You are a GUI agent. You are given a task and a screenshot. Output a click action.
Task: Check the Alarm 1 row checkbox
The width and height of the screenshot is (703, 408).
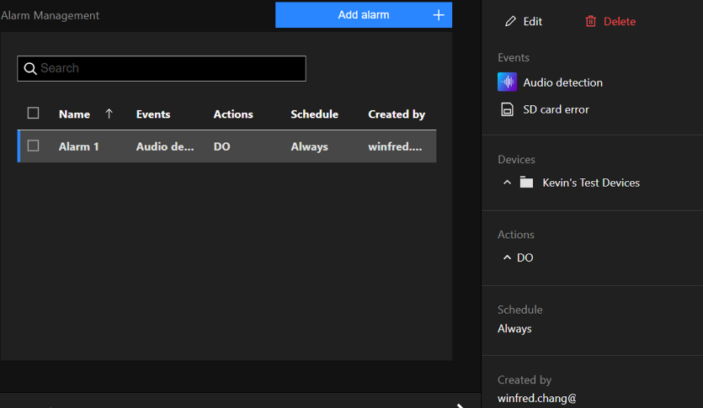[x=34, y=146]
